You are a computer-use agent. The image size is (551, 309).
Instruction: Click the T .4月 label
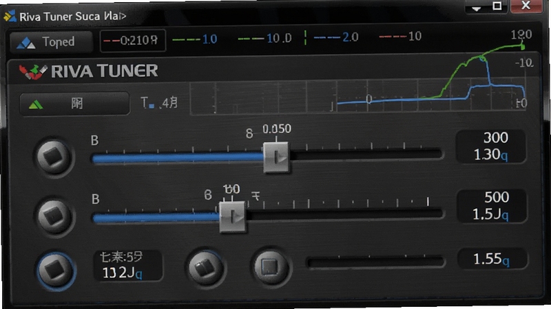pyautogui.click(x=160, y=103)
